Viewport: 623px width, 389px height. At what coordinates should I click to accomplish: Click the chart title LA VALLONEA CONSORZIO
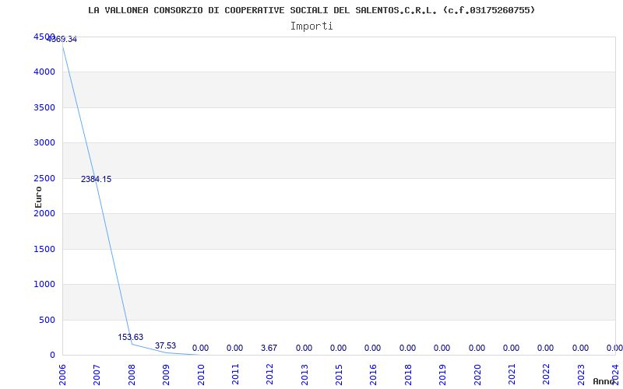[x=311, y=10]
